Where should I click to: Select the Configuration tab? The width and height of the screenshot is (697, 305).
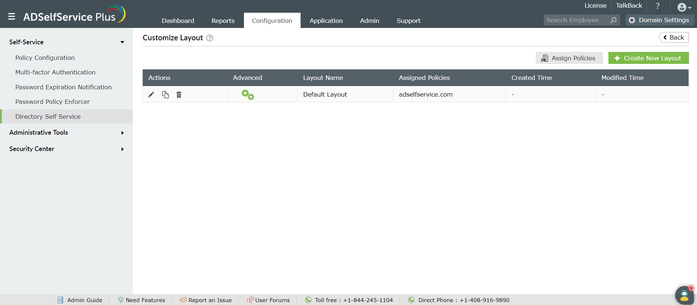pos(272,21)
